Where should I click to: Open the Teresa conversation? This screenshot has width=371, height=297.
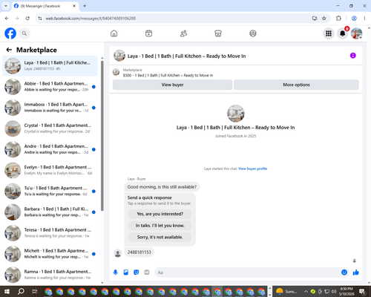click(x=50, y=233)
